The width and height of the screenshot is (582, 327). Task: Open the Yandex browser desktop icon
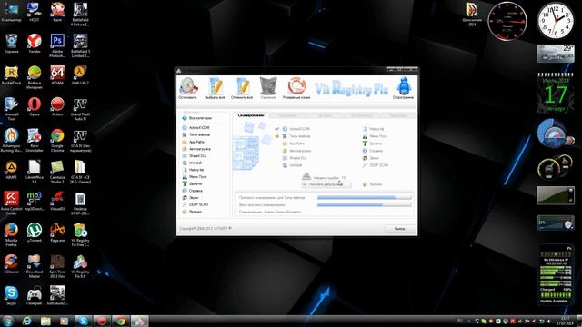[35, 44]
